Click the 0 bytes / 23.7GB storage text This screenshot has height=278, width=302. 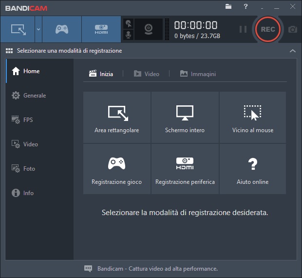197,36
